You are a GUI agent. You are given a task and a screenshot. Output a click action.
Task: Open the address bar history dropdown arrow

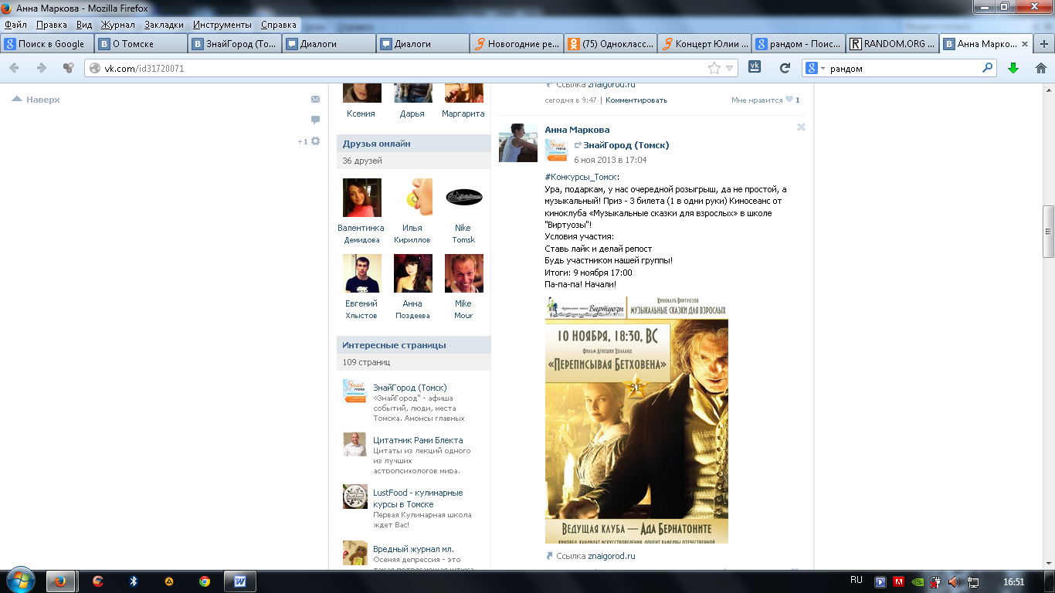pyautogui.click(x=730, y=69)
